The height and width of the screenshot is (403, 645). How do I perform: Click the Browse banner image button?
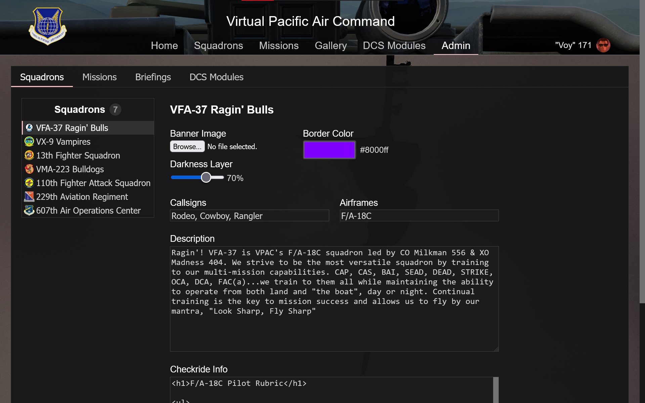(187, 146)
